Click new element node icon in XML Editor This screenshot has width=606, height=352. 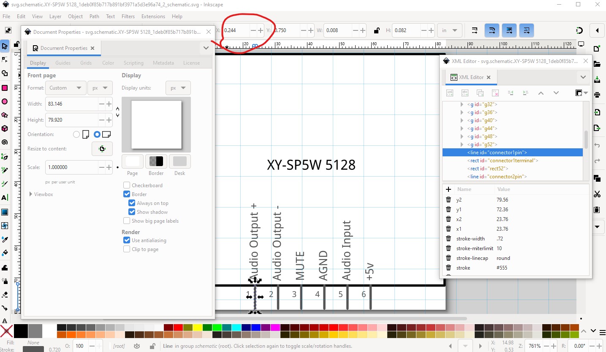pyautogui.click(x=450, y=93)
